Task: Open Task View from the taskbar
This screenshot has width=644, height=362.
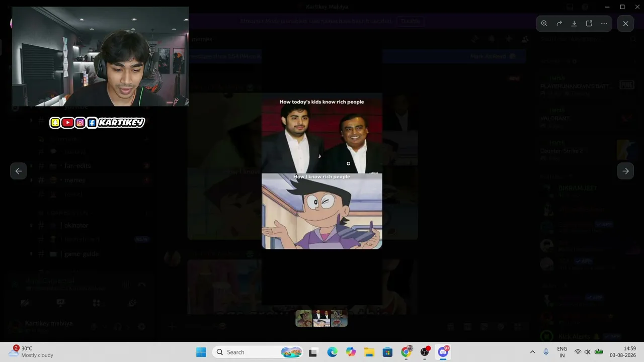Action: click(313, 352)
